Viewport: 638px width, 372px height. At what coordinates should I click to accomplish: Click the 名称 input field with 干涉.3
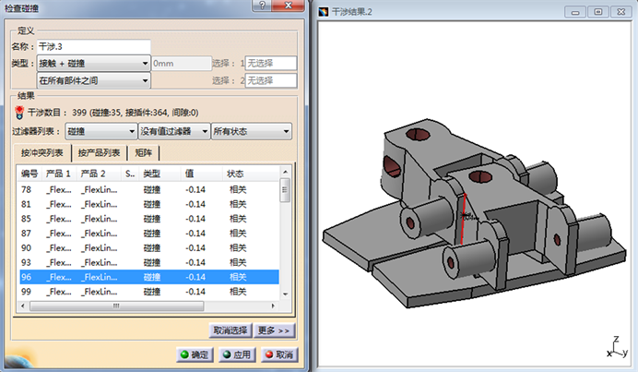tap(92, 46)
